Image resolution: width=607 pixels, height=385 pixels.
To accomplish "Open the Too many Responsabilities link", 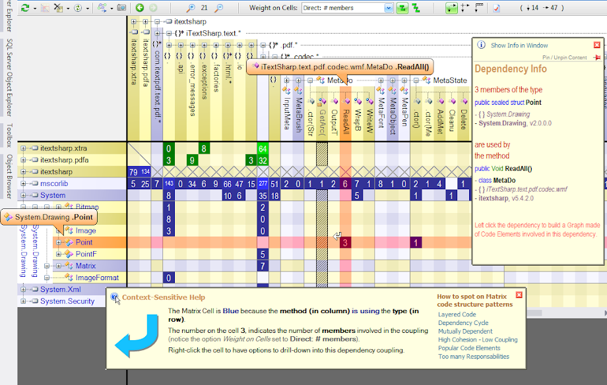I will 474,357.
